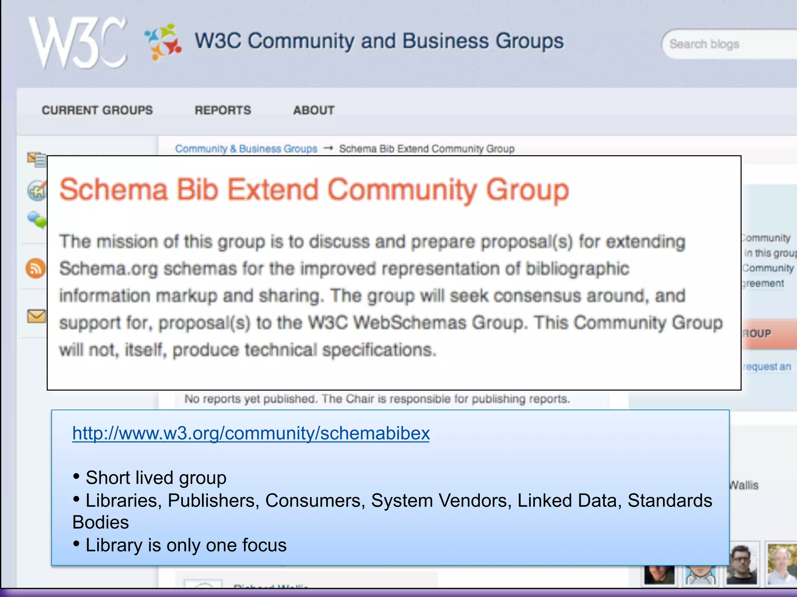Open the orange RSS feed icon

click(x=36, y=269)
